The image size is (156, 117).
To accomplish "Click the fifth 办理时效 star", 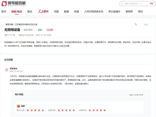I will [x=105, y=110].
